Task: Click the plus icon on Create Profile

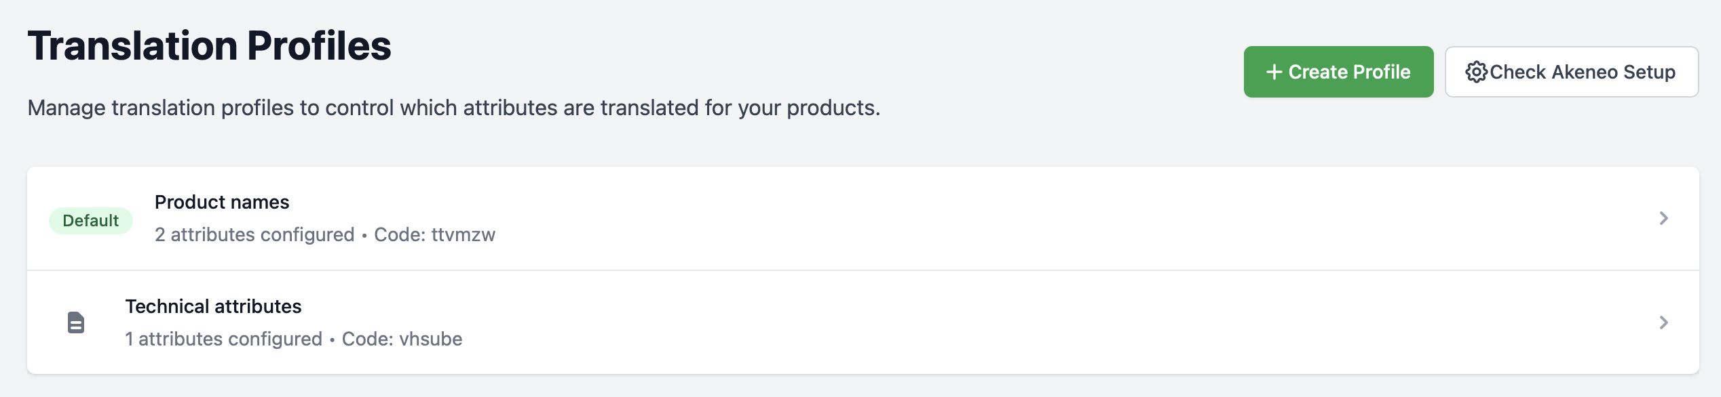Action: click(1274, 72)
